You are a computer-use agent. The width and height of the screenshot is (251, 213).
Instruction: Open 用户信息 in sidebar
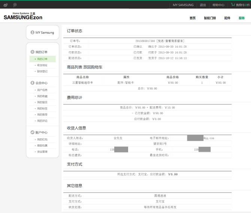pyautogui.click(x=42, y=90)
